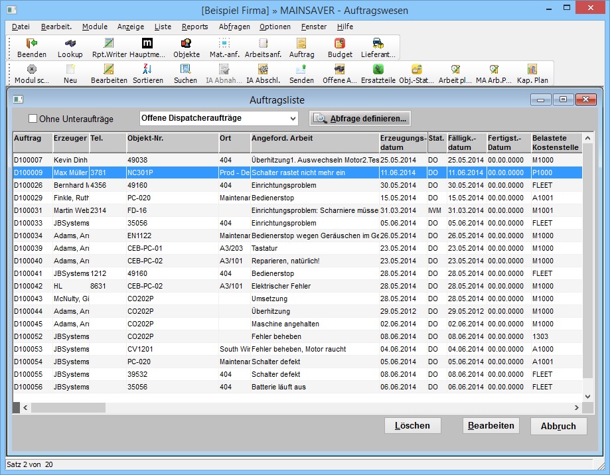Select order row D100056

(297, 387)
